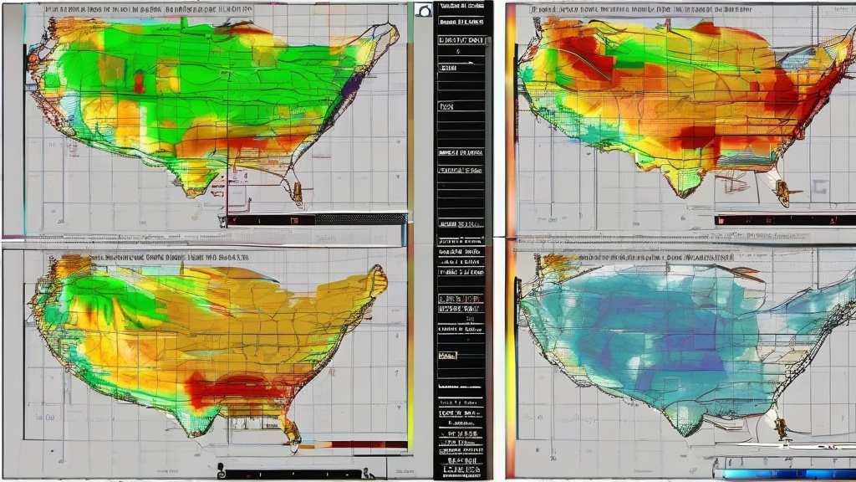856x482 pixels.
Task: Toggle the outlined item in the middle of the upper center list
Action: (x=446, y=108)
